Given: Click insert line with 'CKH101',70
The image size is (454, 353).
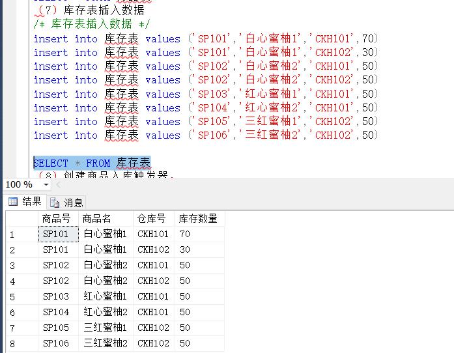Looking at the screenshot, I should (x=206, y=38).
